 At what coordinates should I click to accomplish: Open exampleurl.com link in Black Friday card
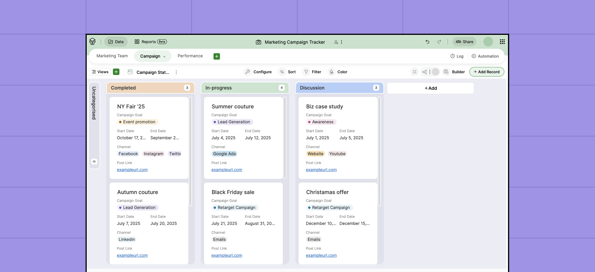pyautogui.click(x=227, y=255)
